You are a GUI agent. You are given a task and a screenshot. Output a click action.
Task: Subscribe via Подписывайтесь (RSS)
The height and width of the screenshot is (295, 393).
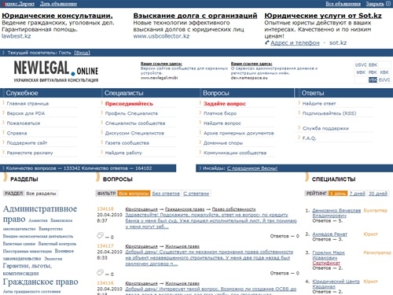(x=329, y=113)
